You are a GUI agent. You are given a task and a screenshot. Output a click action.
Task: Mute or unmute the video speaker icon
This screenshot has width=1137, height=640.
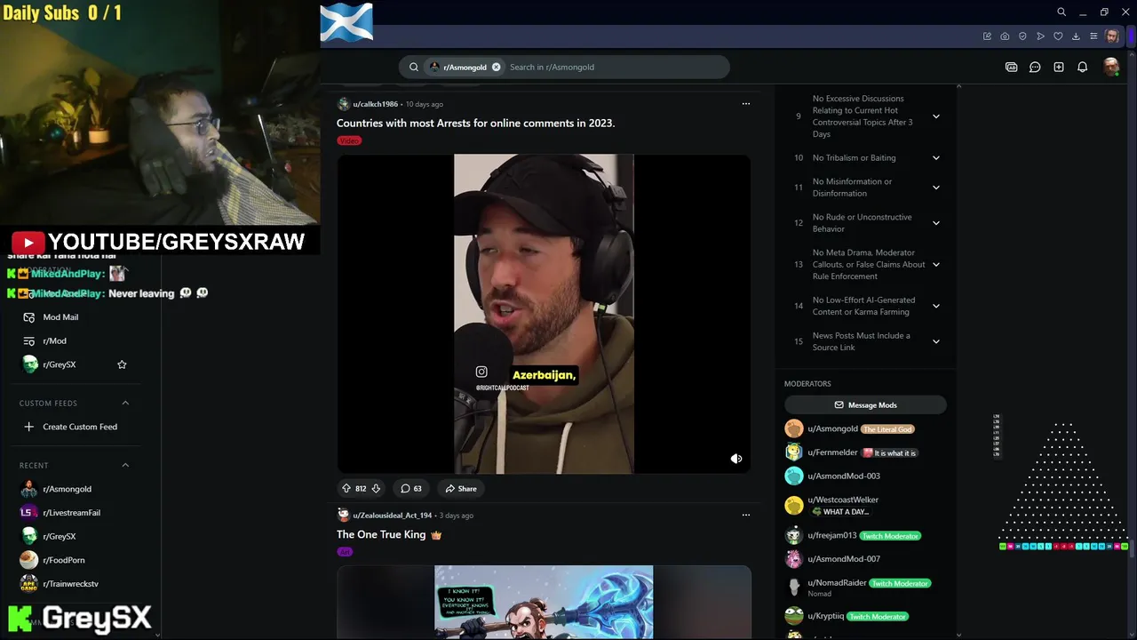735,459
